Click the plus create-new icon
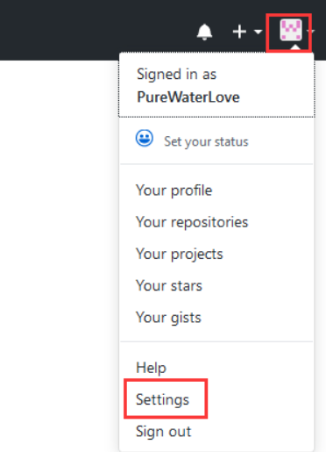The height and width of the screenshot is (452, 326). (239, 32)
